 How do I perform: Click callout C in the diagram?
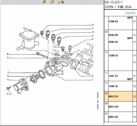(x=8, y=94)
